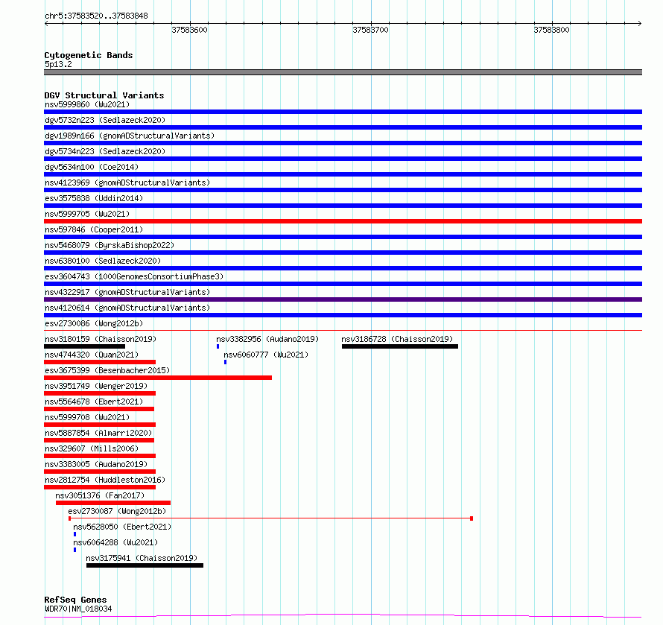Viewport: 663px width, 625px height.
Task: Click the WDR70|NM_018034 gene label
Action: point(78,609)
